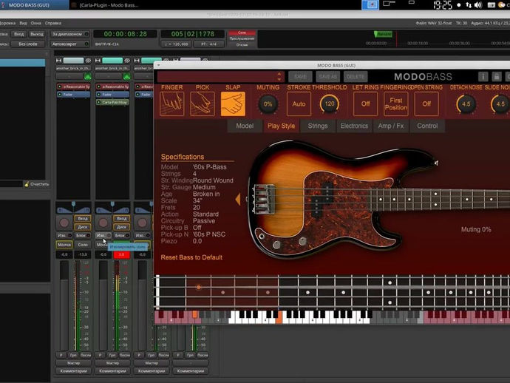
Task: Toggle LET RING Off switch
Action: pos(365,104)
